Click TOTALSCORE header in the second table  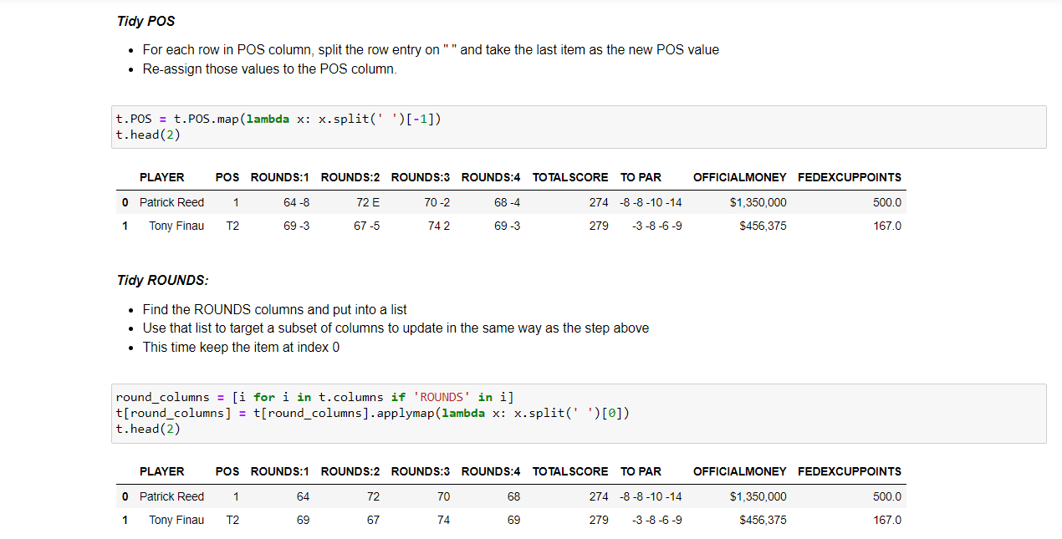pyautogui.click(x=570, y=471)
